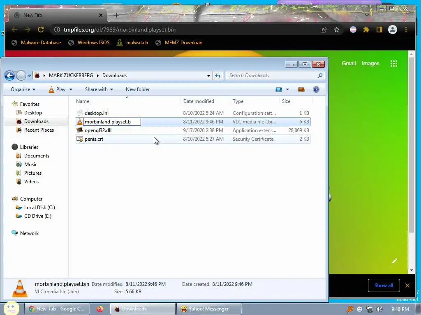Open the Chrome profile avatar

393,30
